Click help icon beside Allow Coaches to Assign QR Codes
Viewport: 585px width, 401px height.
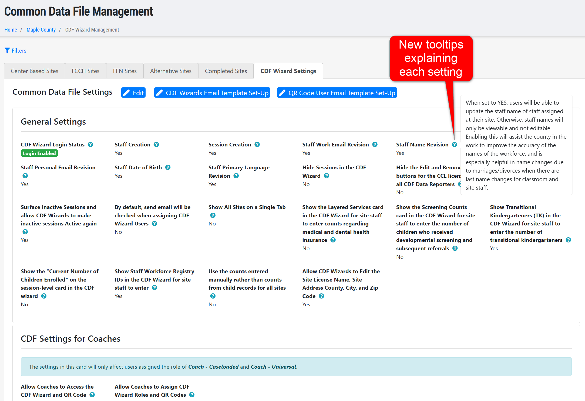click(x=192, y=395)
